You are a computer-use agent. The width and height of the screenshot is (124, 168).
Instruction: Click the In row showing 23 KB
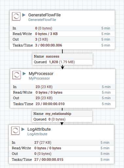point(63,87)
